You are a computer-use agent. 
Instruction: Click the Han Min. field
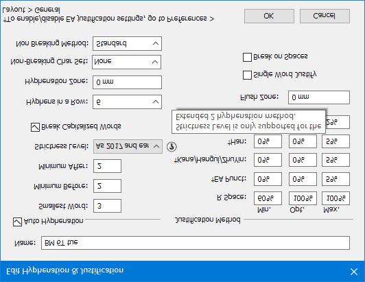[x=268, y=141]
